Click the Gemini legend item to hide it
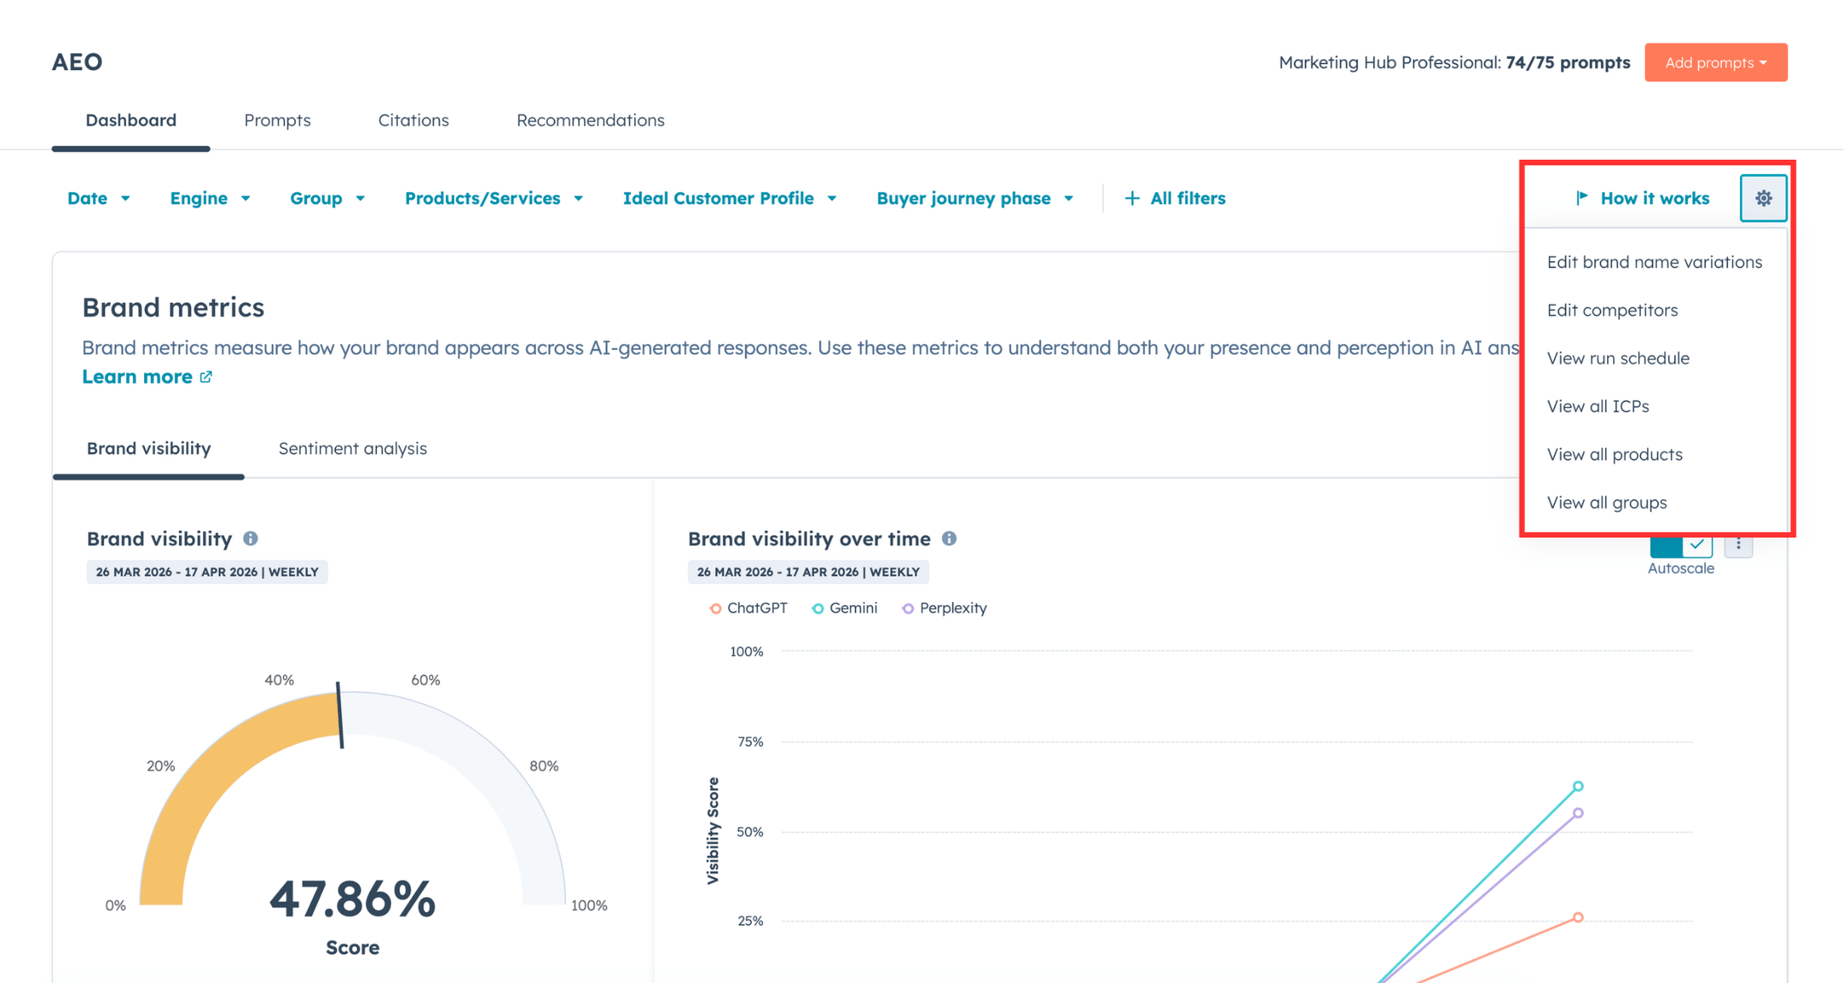Screen dimensions: 1844x983 (845, 608)
